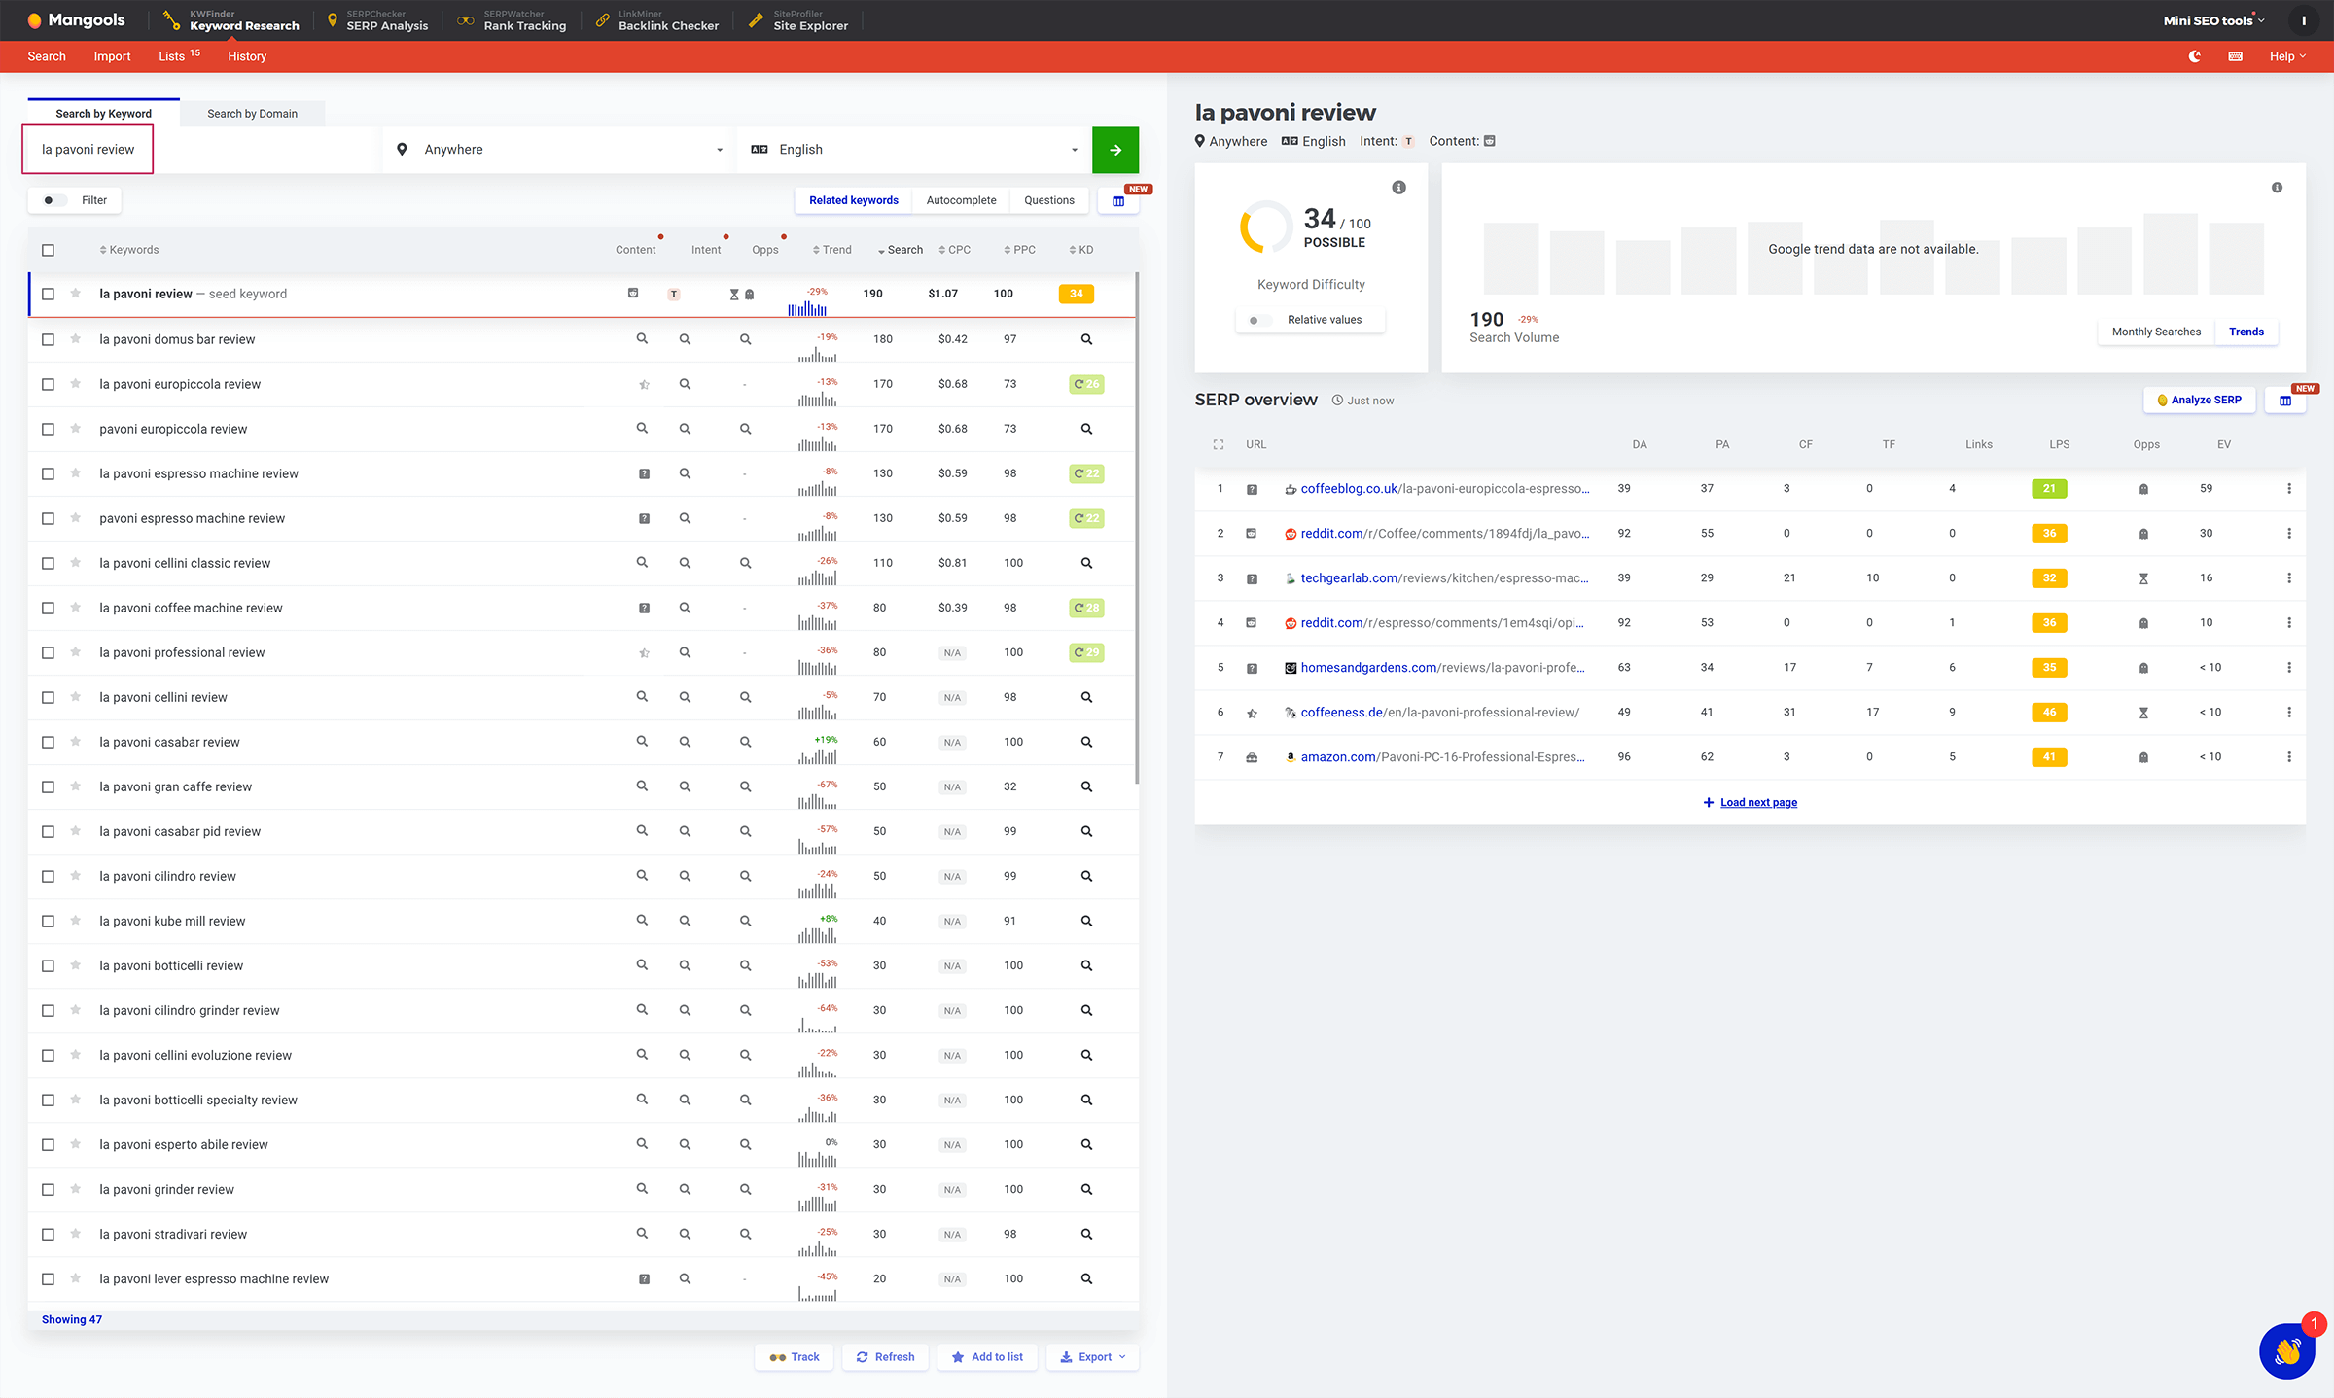Screen dimensions: 2334x1398
Task: Click the user profile avatar icon
Action: [x=2303, y=20]
